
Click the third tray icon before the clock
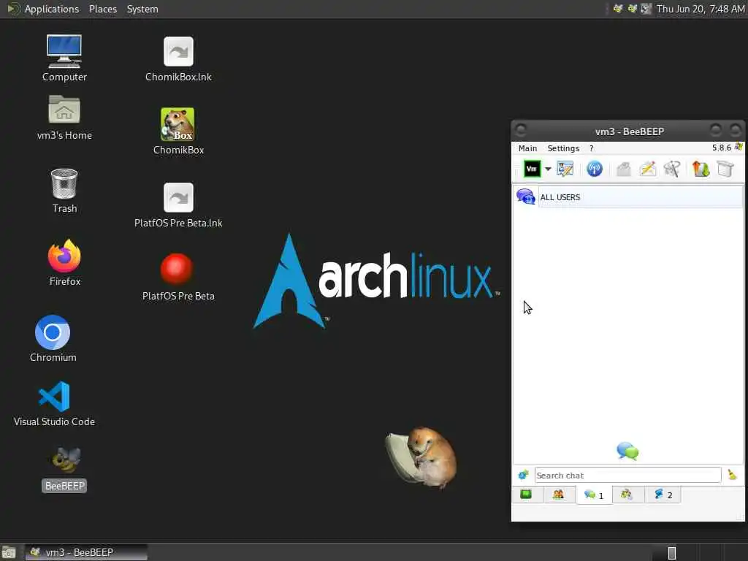tap(646, 9)
